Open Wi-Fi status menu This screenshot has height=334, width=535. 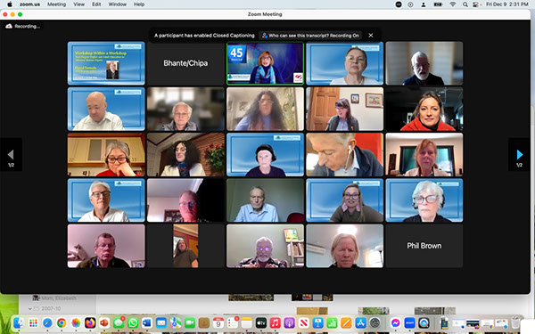coord(453,4)
